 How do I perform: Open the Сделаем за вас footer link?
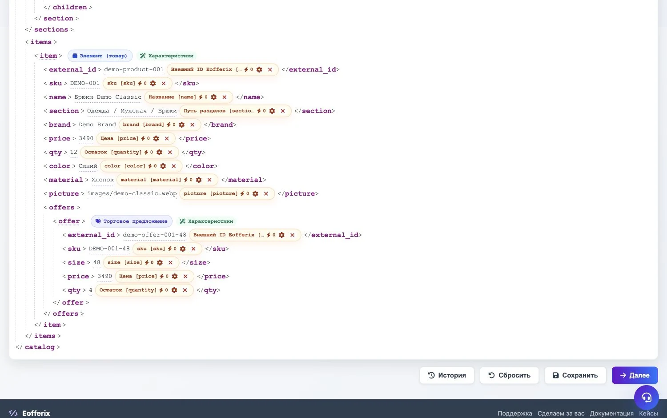click(561, 414)
